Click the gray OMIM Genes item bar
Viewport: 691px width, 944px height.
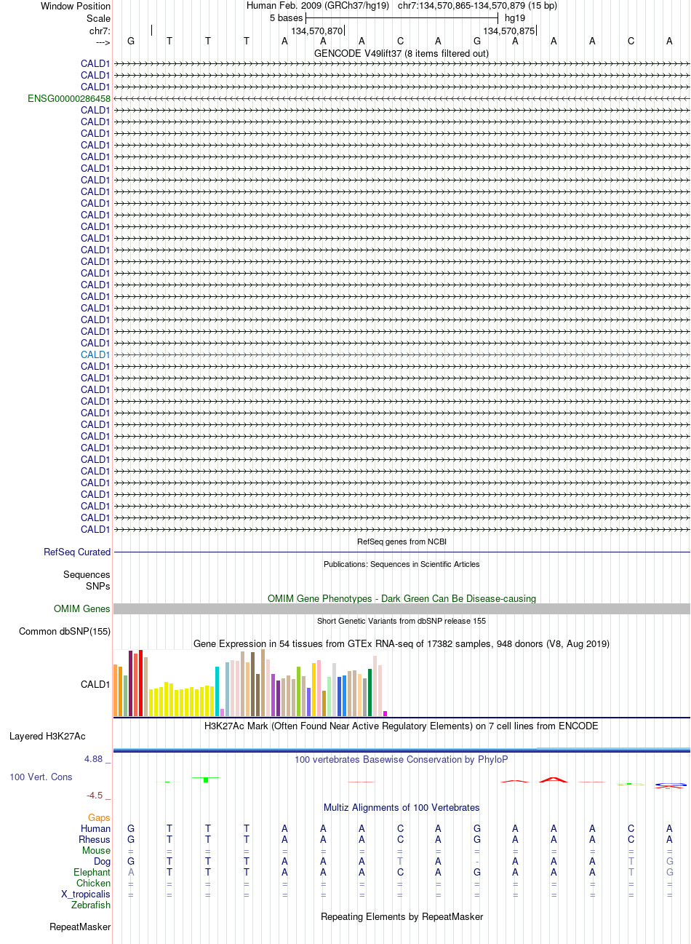(402, 609)
